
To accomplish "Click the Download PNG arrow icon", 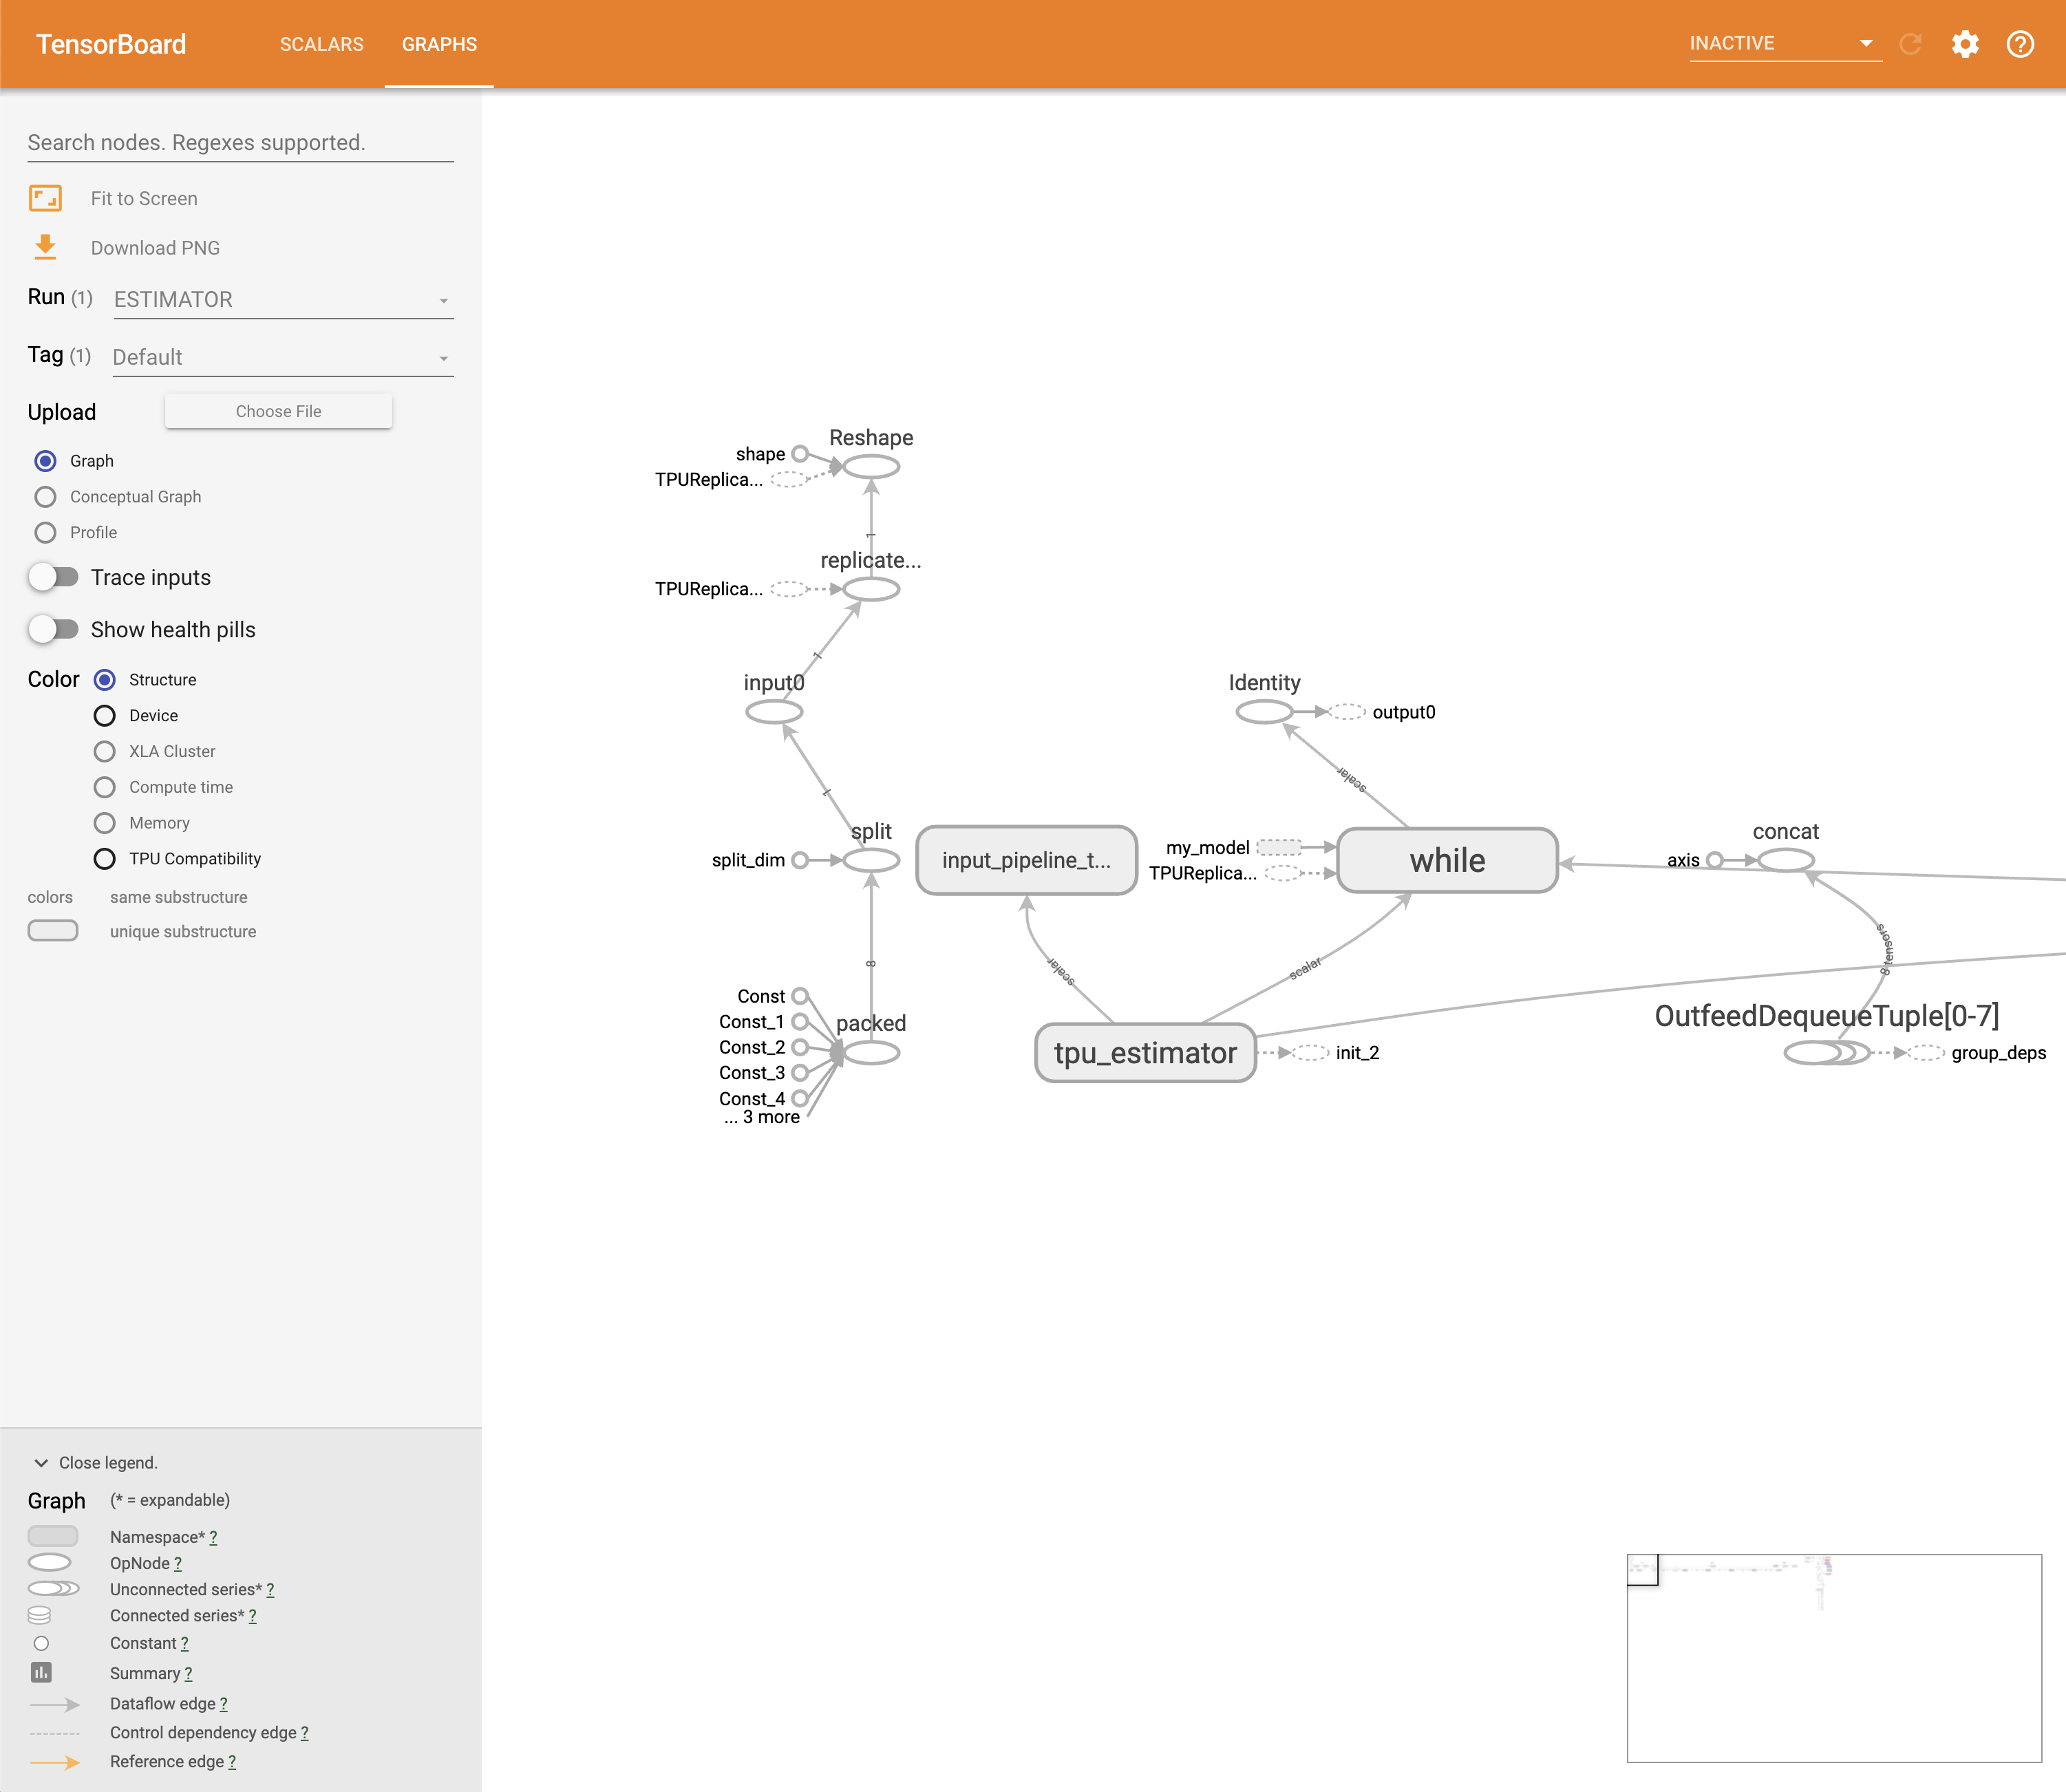I will click(x=45, y=247).
